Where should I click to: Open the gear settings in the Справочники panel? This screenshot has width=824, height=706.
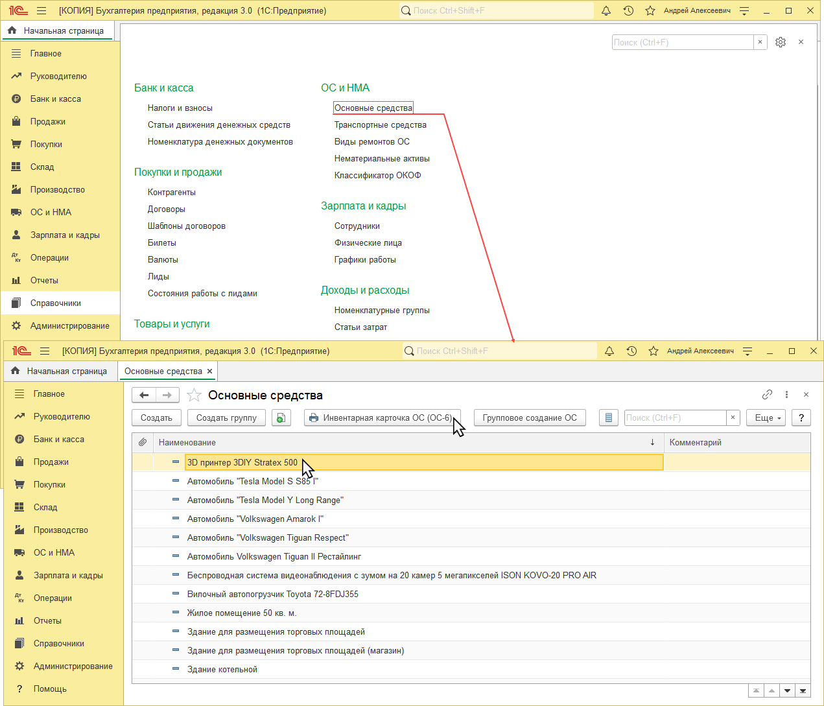[781, 42]
